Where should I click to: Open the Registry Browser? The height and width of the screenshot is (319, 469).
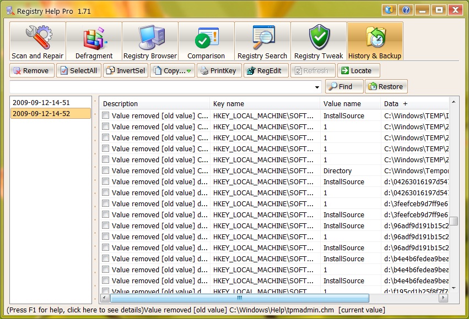[x=150, y=41]
